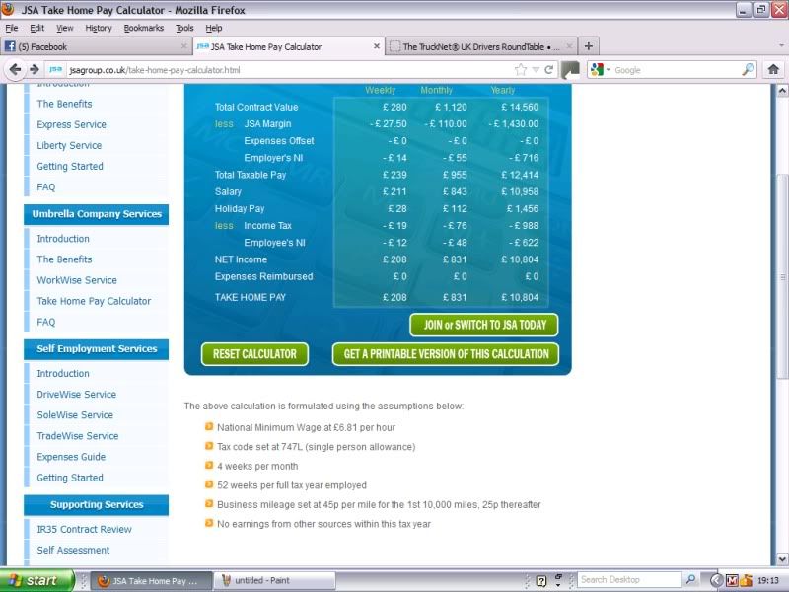
Task: Click the dark arrow icon next to reload
Action: 570,70
